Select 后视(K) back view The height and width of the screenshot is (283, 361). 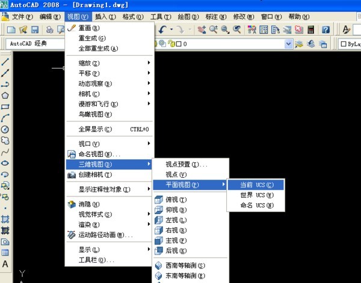(191, 251)
